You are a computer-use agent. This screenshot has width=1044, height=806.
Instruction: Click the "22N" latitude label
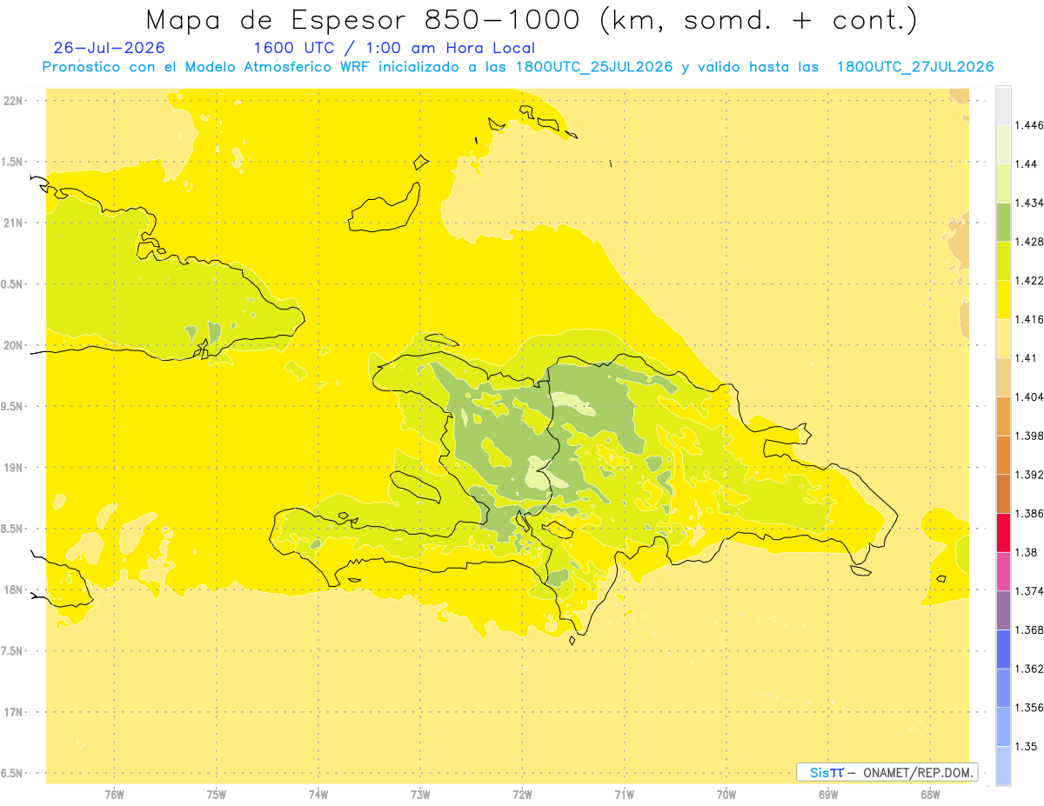[x=13, y=101]
